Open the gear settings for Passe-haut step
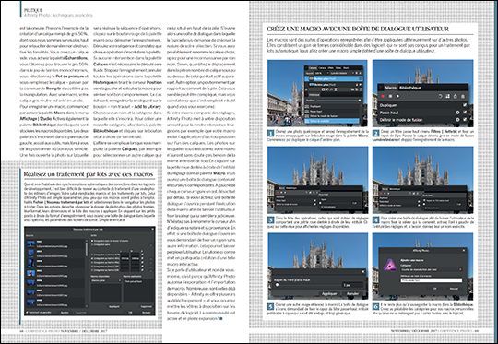 pyautogui.click(x=457, y=113)
